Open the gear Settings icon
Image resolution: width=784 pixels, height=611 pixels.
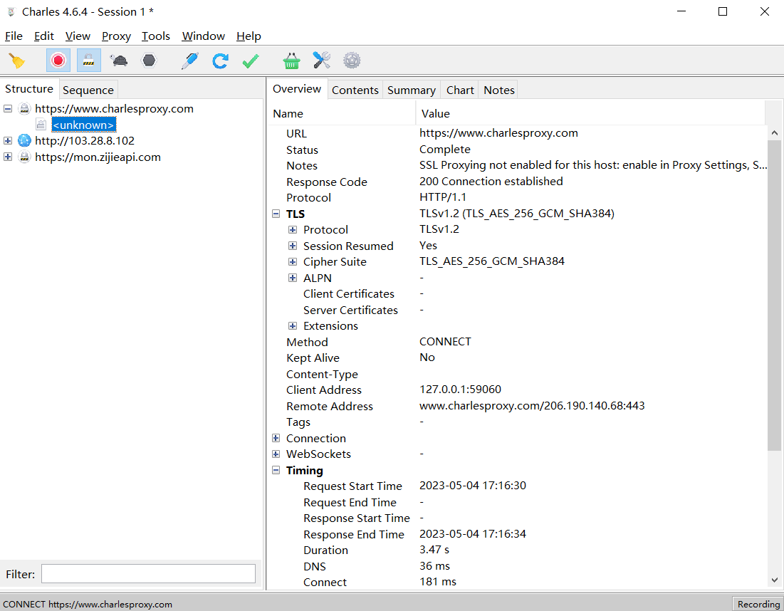[x=352, y=61]
